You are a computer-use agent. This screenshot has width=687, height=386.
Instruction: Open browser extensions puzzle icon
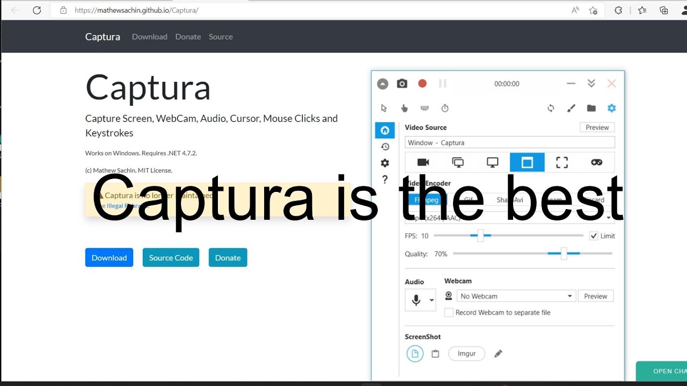[618, 10]
